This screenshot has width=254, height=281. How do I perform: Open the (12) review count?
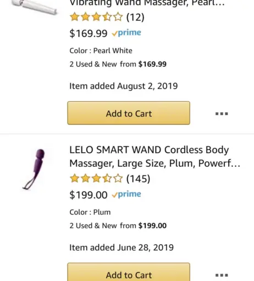click(x=135, y=17)
